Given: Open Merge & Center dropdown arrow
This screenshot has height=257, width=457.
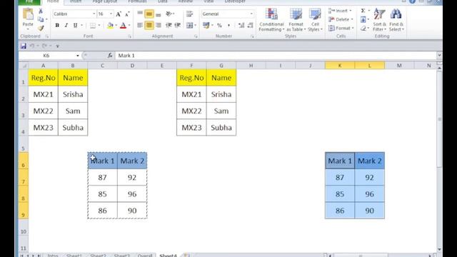Looking at the screenshot, I should click(x=195, y=26).
